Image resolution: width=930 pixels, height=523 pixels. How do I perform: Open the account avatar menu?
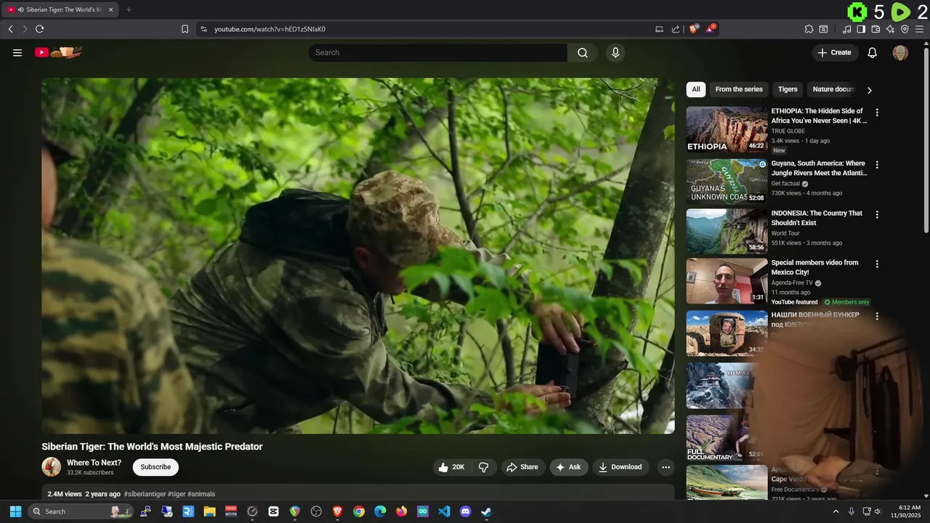coord(900,52)
